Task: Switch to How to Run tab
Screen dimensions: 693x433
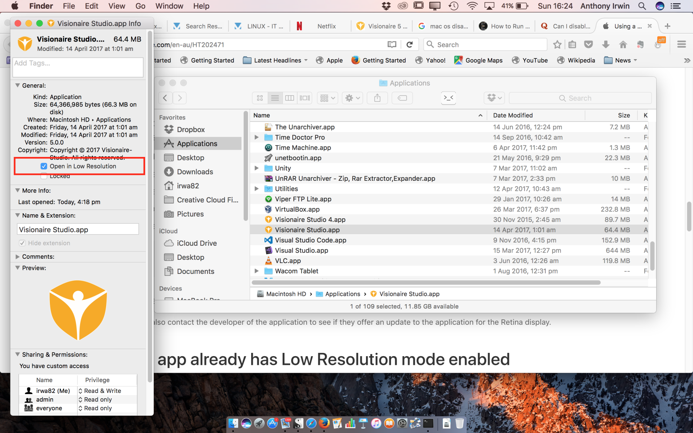Action: [x=505, y=26]
